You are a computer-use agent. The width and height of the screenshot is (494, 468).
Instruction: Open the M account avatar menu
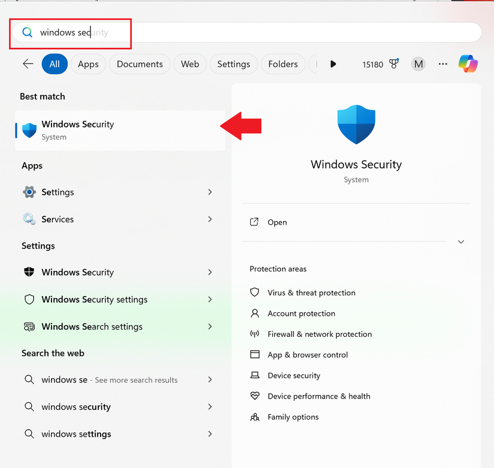[x=418, y=64]
